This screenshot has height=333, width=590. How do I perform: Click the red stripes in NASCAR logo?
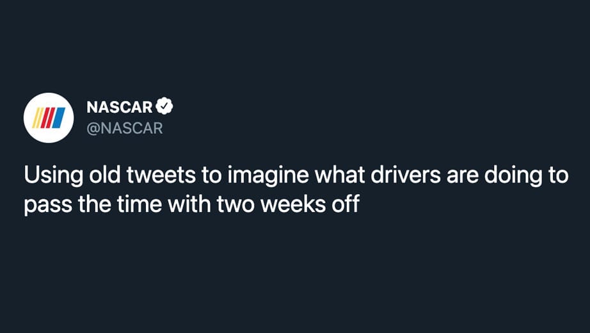click(x=47, y=118)
